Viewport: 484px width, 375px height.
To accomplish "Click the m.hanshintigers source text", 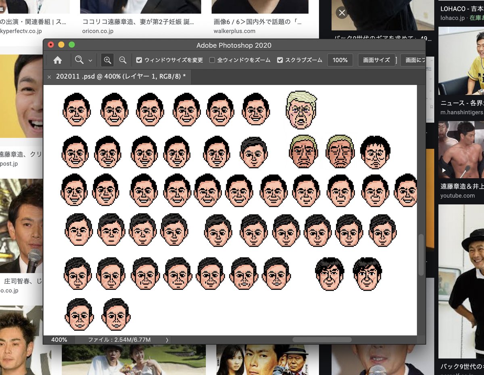I will tap(461, 112).
